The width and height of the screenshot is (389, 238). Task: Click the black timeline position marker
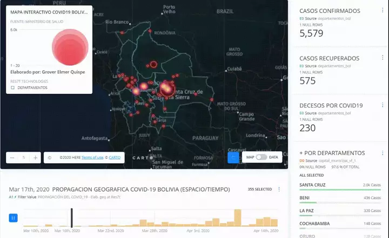pyautogui.click(x=72, y=218)
